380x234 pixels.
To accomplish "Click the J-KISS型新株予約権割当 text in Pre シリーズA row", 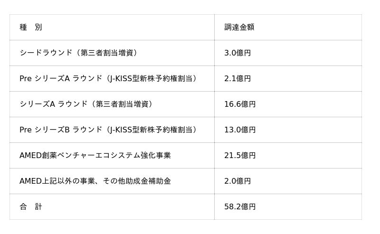I will click(151, 79).
